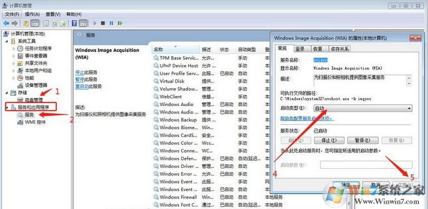This screenshot has height=209, width=428.
Task: Expand the 性能 tree node
Action: [14, 78]
